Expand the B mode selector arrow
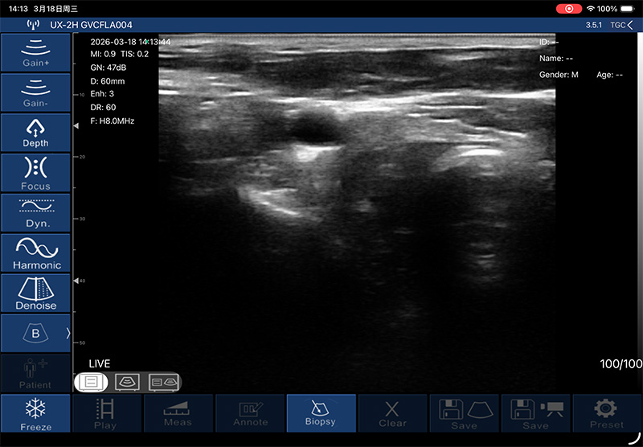This screenshot has width=643, height=447. click(x=68, y=333)
